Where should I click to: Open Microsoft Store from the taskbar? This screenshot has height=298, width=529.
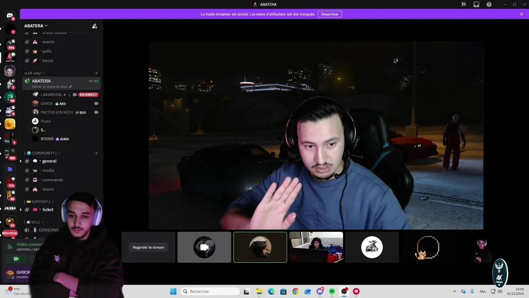click(283, 291)
